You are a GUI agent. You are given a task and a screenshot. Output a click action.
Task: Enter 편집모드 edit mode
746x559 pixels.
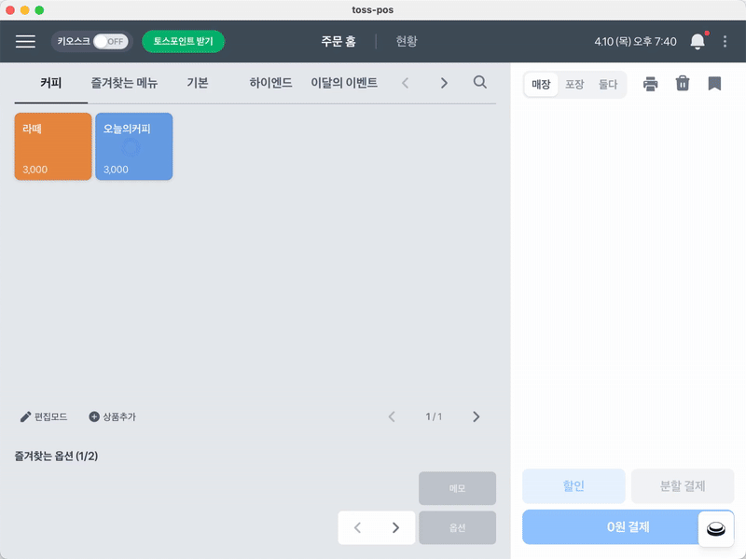[x=44, y=416]
